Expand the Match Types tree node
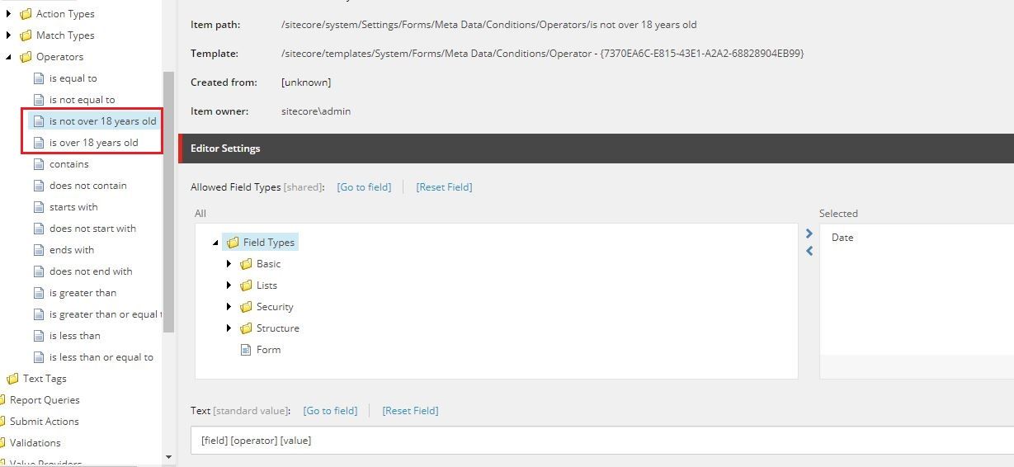 (9, 35)
